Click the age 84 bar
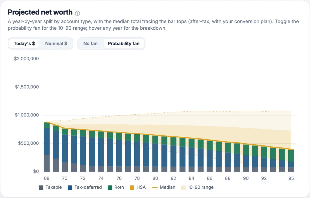310x198 pixels. (191, 155)
